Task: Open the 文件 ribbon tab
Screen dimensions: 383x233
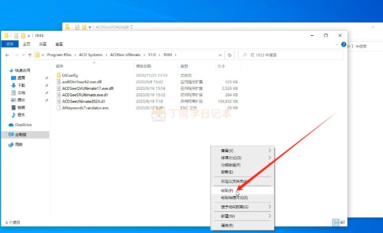Action: point(9,44)
